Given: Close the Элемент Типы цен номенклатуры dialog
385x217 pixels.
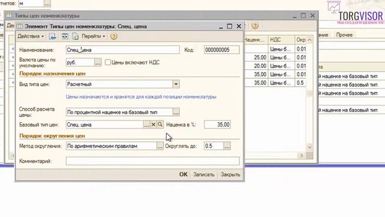Looking at the screenshot, I should [x=239, y=26].
